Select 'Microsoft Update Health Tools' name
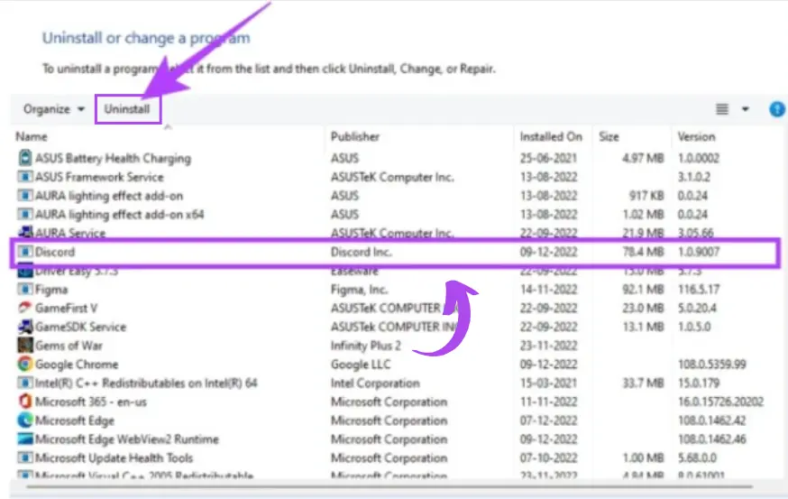This screenshot has height=499, width=788. pos(114,458)
